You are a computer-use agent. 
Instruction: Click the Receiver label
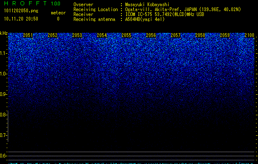tap(83, 14)
